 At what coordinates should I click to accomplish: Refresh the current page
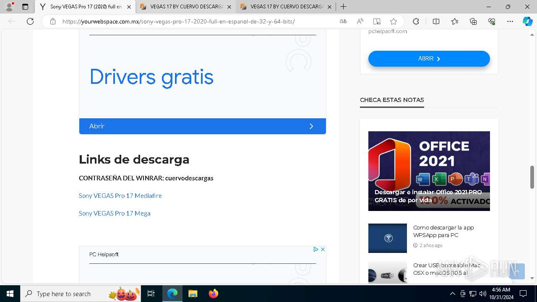pos(30,21)
